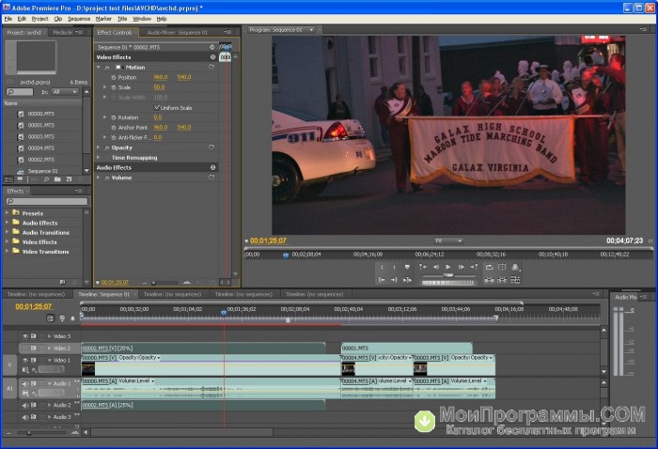The width and height of the screenshot is (658, 449).
Task: Expand the Video 3 track
Action: (50, 336)
